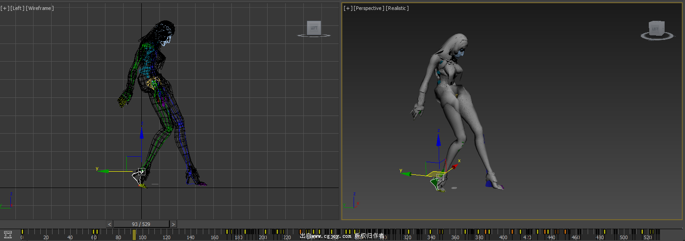Select the keyframe at frame 0
Image resolution: width=685 pixels, height=241 pixels.
click(x=22, y=232)
